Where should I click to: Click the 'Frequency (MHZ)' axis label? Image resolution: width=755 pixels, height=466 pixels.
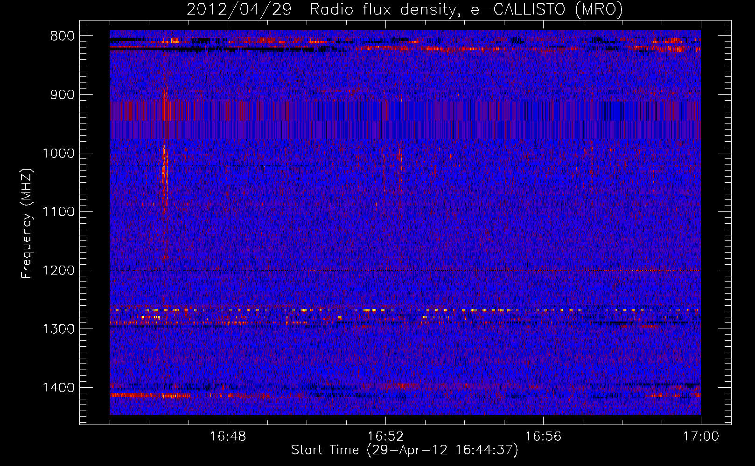pyautogui.click(x=27, y=223)
